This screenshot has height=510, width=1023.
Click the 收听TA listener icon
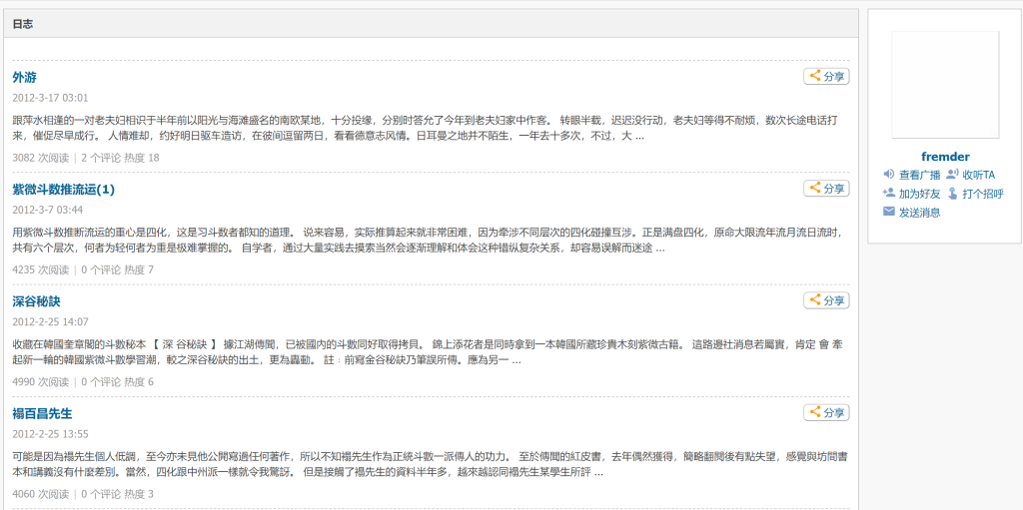(952, 175)
